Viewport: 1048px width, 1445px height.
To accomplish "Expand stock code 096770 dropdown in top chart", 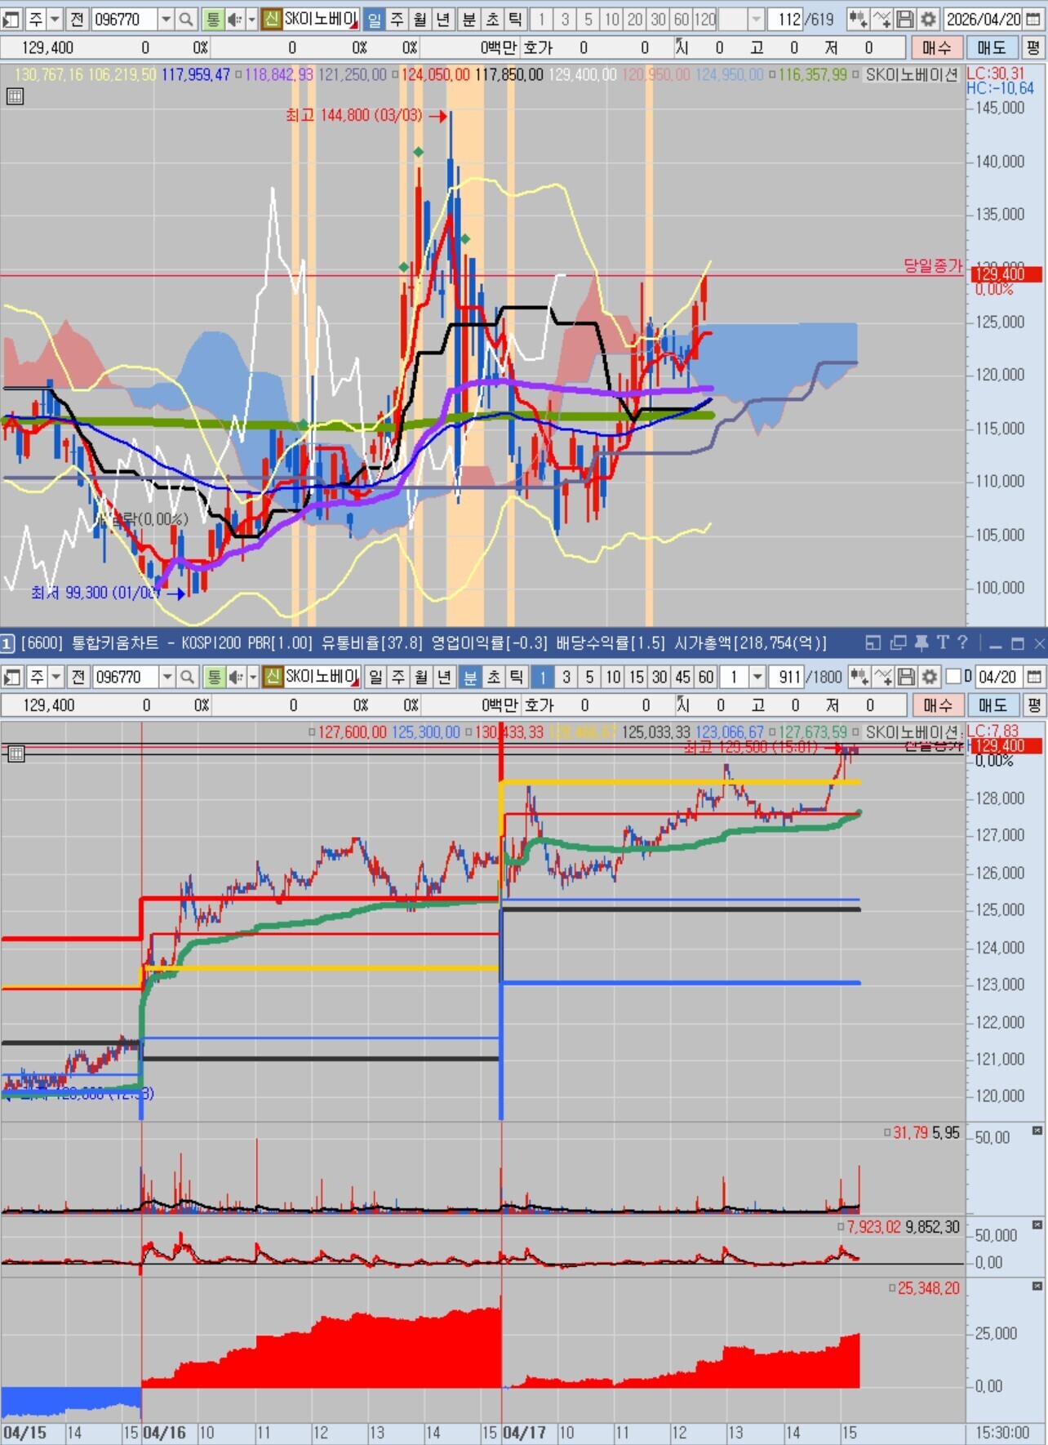I will tap(166, 19).
